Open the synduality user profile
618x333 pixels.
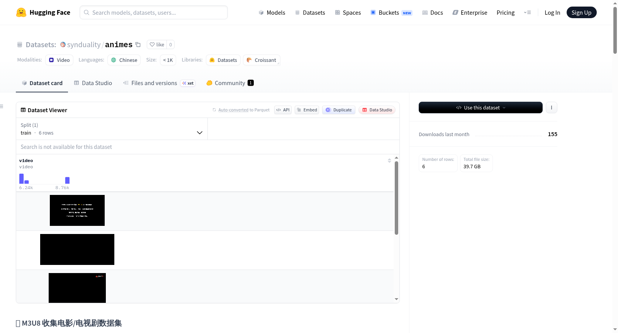(83, 44)
